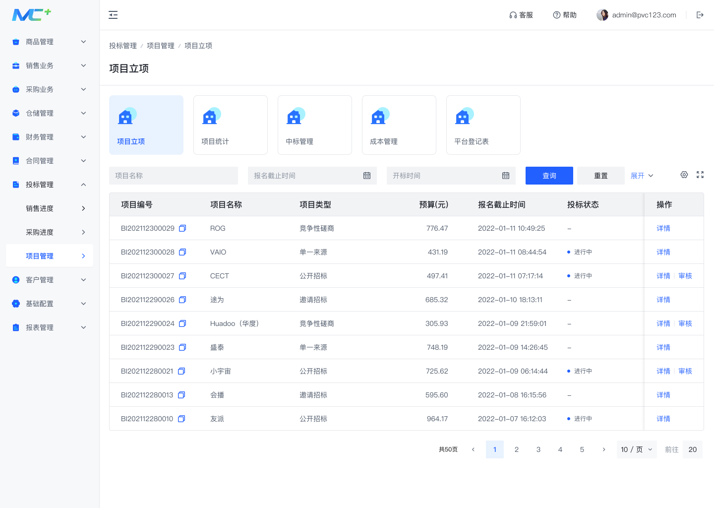Click the 进行中 status for VAIO
Viewport: 714px width, 508px height.
(580, 252)
